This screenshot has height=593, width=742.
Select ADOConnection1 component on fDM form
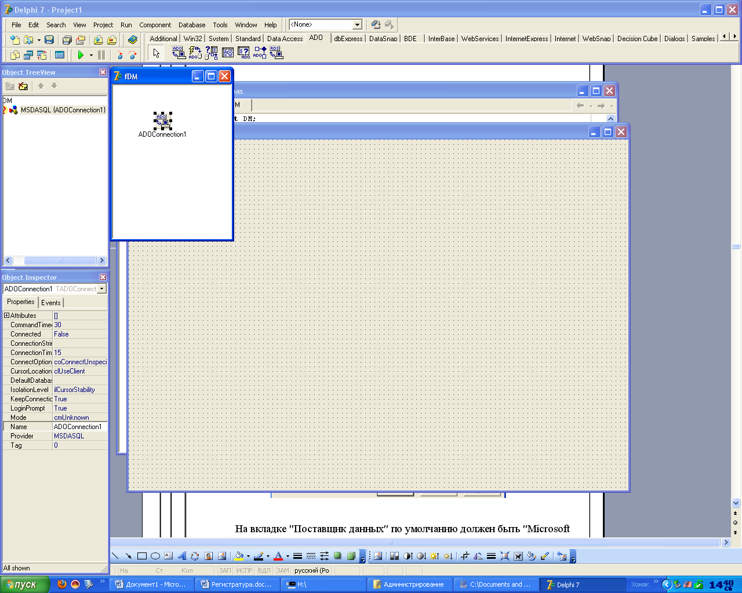[x=163, y=120]
